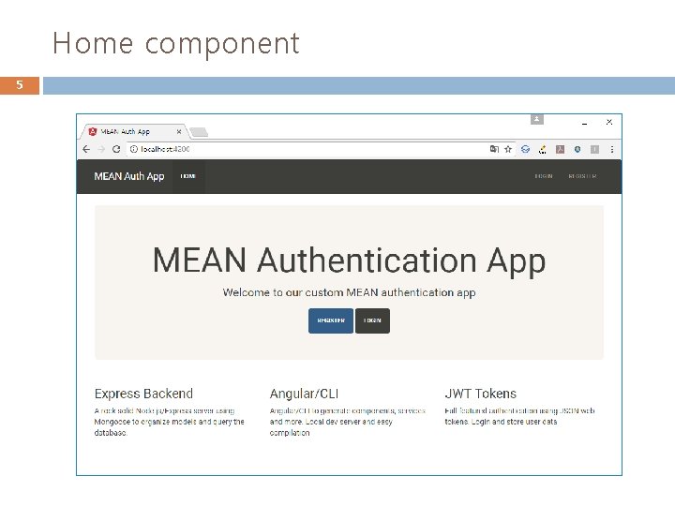The image size is (675, 506).
Task: Click the Chrome user profile icon
Action: [x=537, y=119]
